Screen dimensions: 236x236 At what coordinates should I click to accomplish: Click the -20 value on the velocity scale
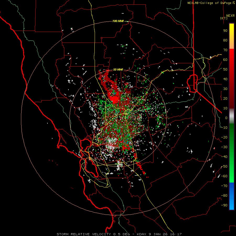[x=224, y=137]
